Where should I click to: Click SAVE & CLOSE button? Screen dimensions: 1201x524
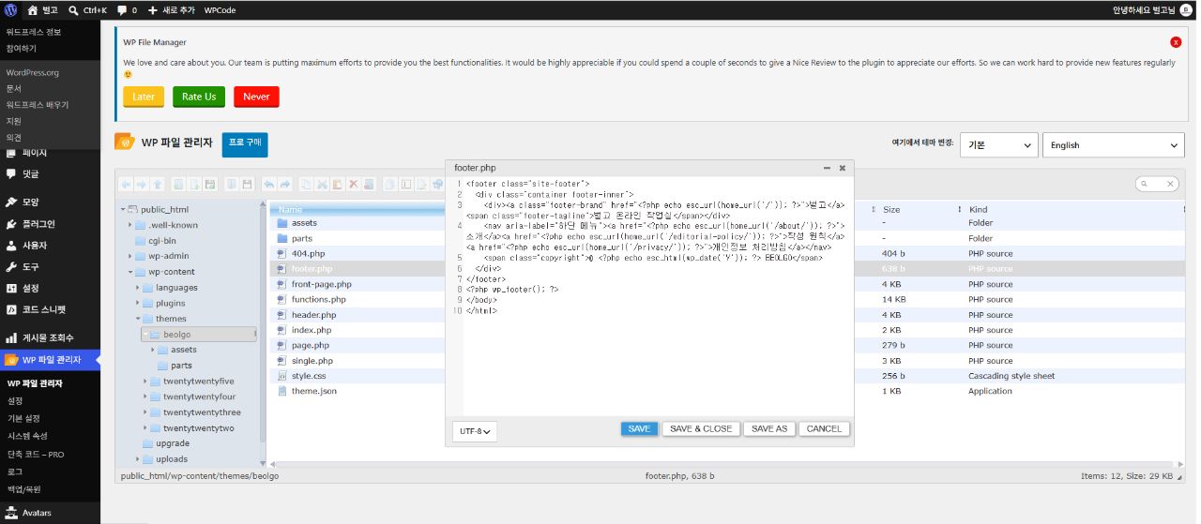point(701,428)
